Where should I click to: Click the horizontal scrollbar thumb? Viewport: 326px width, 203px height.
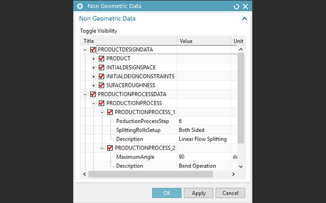[x=151, y=174]
